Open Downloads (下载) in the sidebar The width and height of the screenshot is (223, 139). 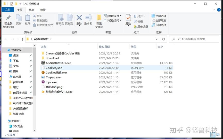click(x=16, y=61)
